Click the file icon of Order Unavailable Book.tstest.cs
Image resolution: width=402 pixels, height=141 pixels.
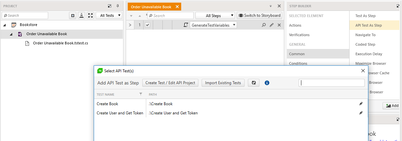pos(27,43)
